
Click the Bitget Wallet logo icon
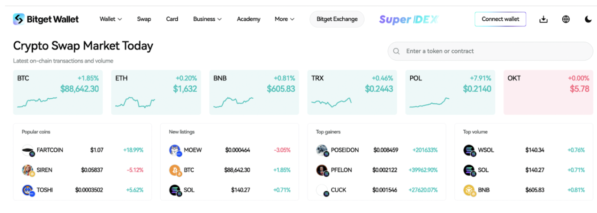(x=19, y=19)
